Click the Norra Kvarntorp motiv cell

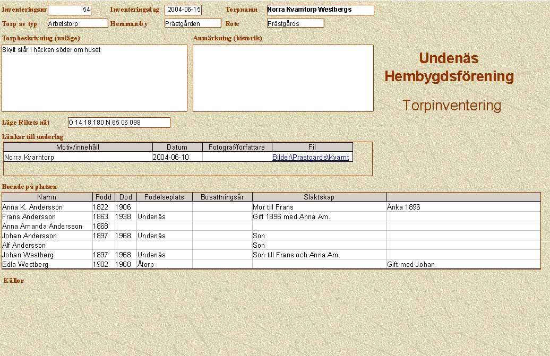point(78,158)
